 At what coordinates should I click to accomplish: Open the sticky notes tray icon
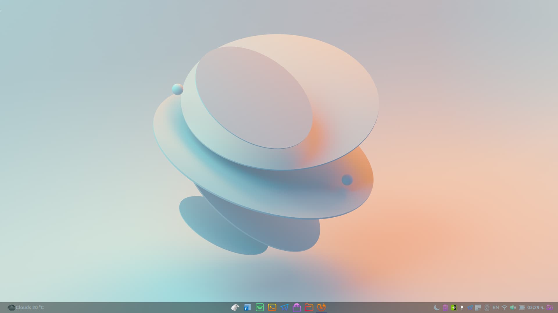coord(478,307)
